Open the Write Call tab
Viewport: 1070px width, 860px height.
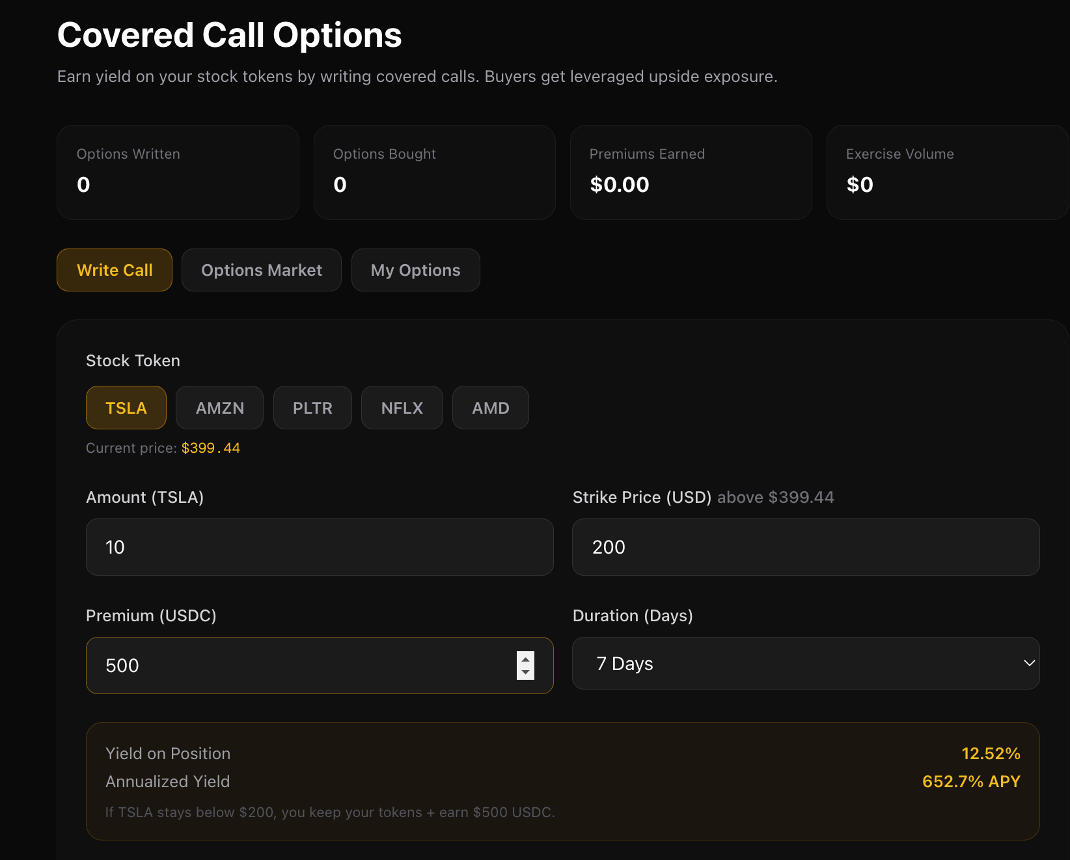(x=115, y=270)
